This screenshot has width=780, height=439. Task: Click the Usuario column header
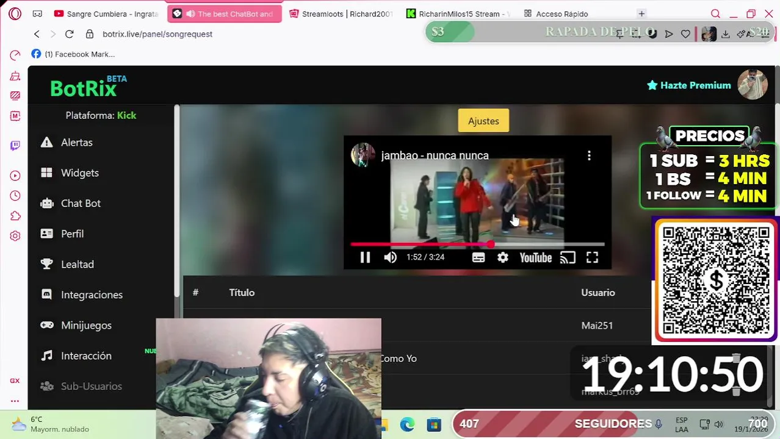click(598, 293)
